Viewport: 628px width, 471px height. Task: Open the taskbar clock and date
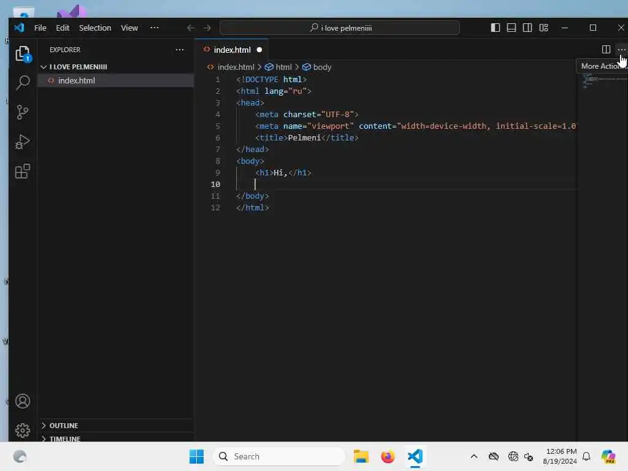[561, 456]
